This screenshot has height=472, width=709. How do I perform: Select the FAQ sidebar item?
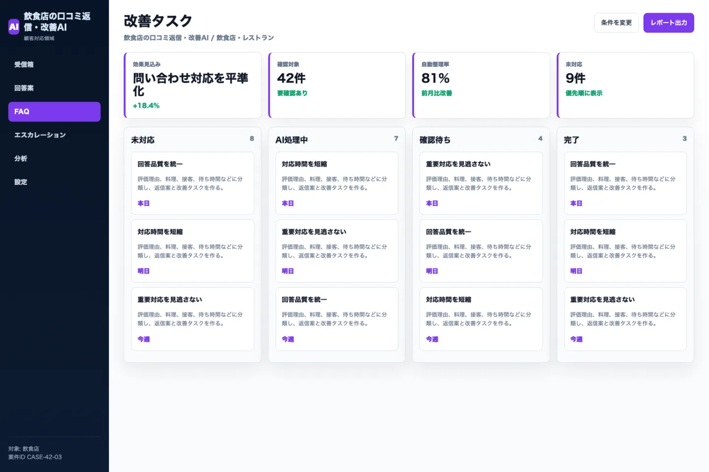tap(54, 112)
